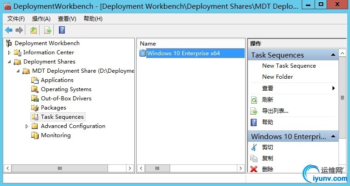Select the Operating Systems tree item label

pos(66,89)
